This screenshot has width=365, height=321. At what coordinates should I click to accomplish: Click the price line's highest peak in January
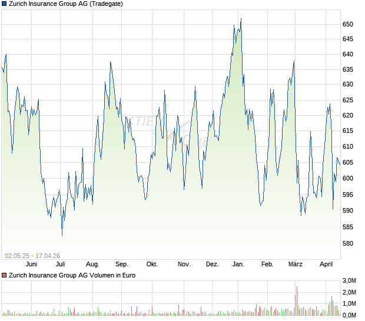pyautogui.click(x=241, y=19)
